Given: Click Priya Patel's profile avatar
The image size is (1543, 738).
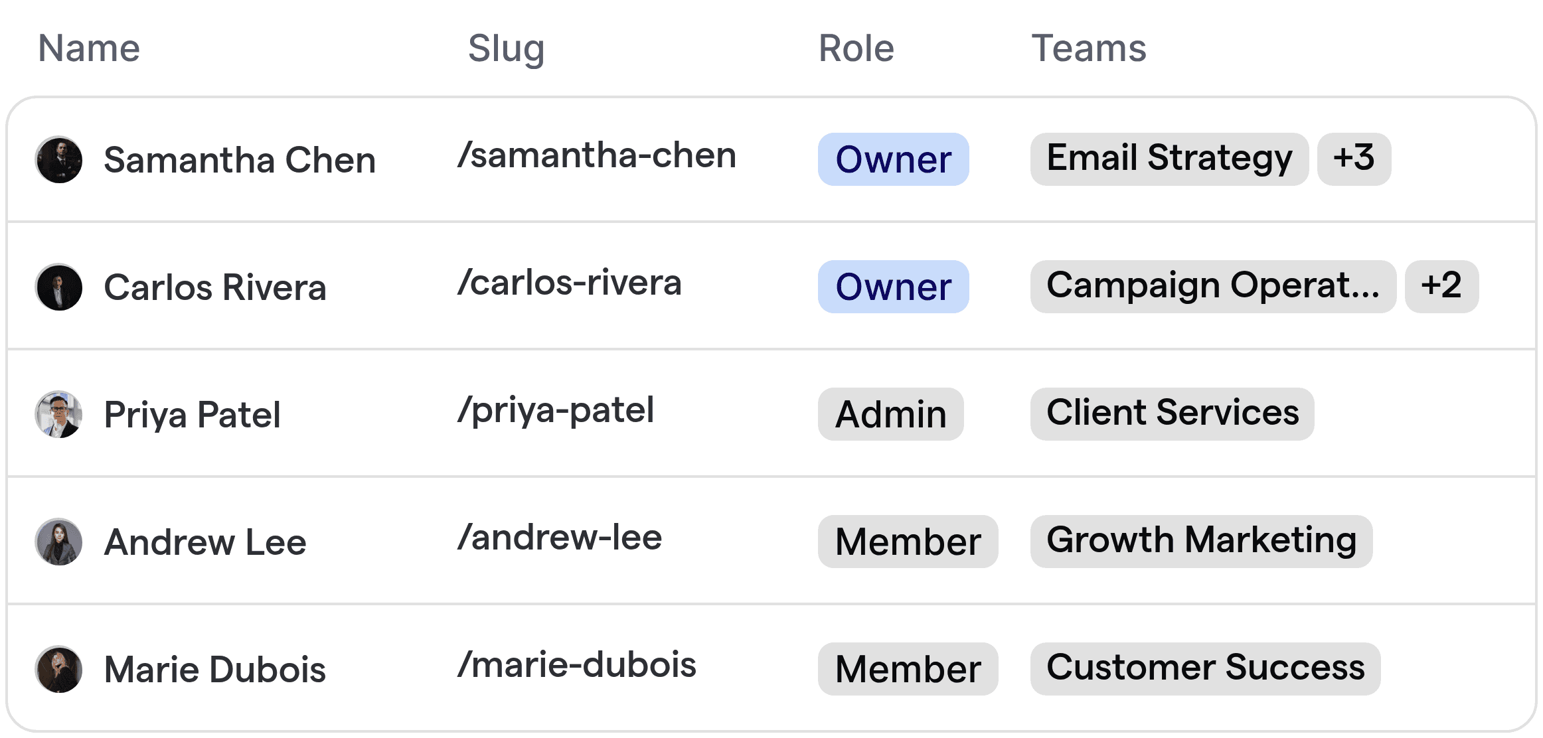Looking at the screenshot, I should (x=58, y=414).
